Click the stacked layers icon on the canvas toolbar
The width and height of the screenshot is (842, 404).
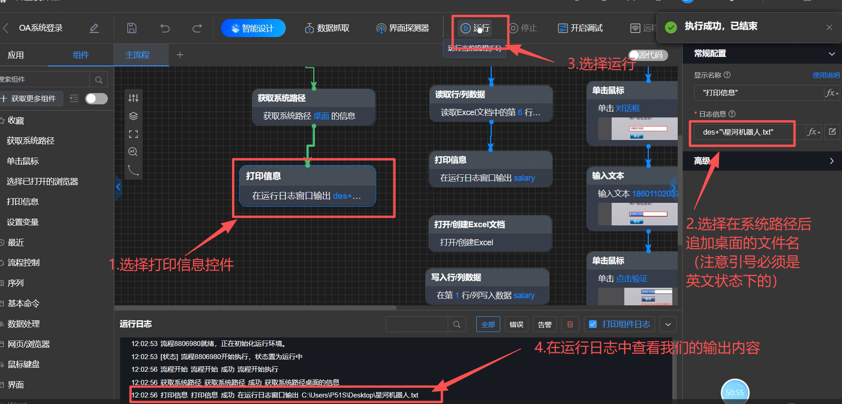(133, 116)
